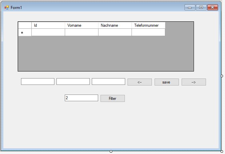This screenshot has width=225, height=154.
Task: Click the Form1 title text
Action: (x=16, y=8)
